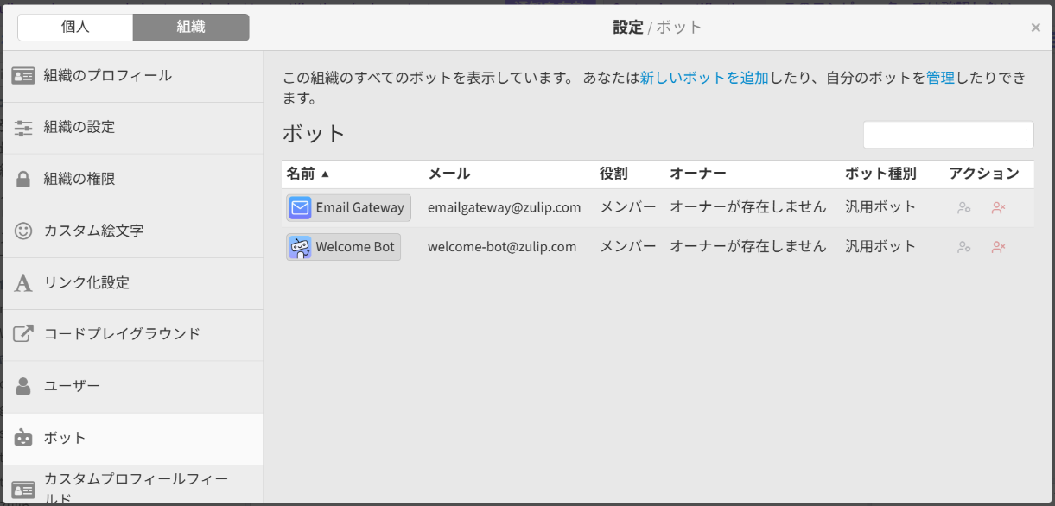Click manage bot icon for Welcome Bot
The height and width of the screenshot is (506, 1055).
click(963, 248)
